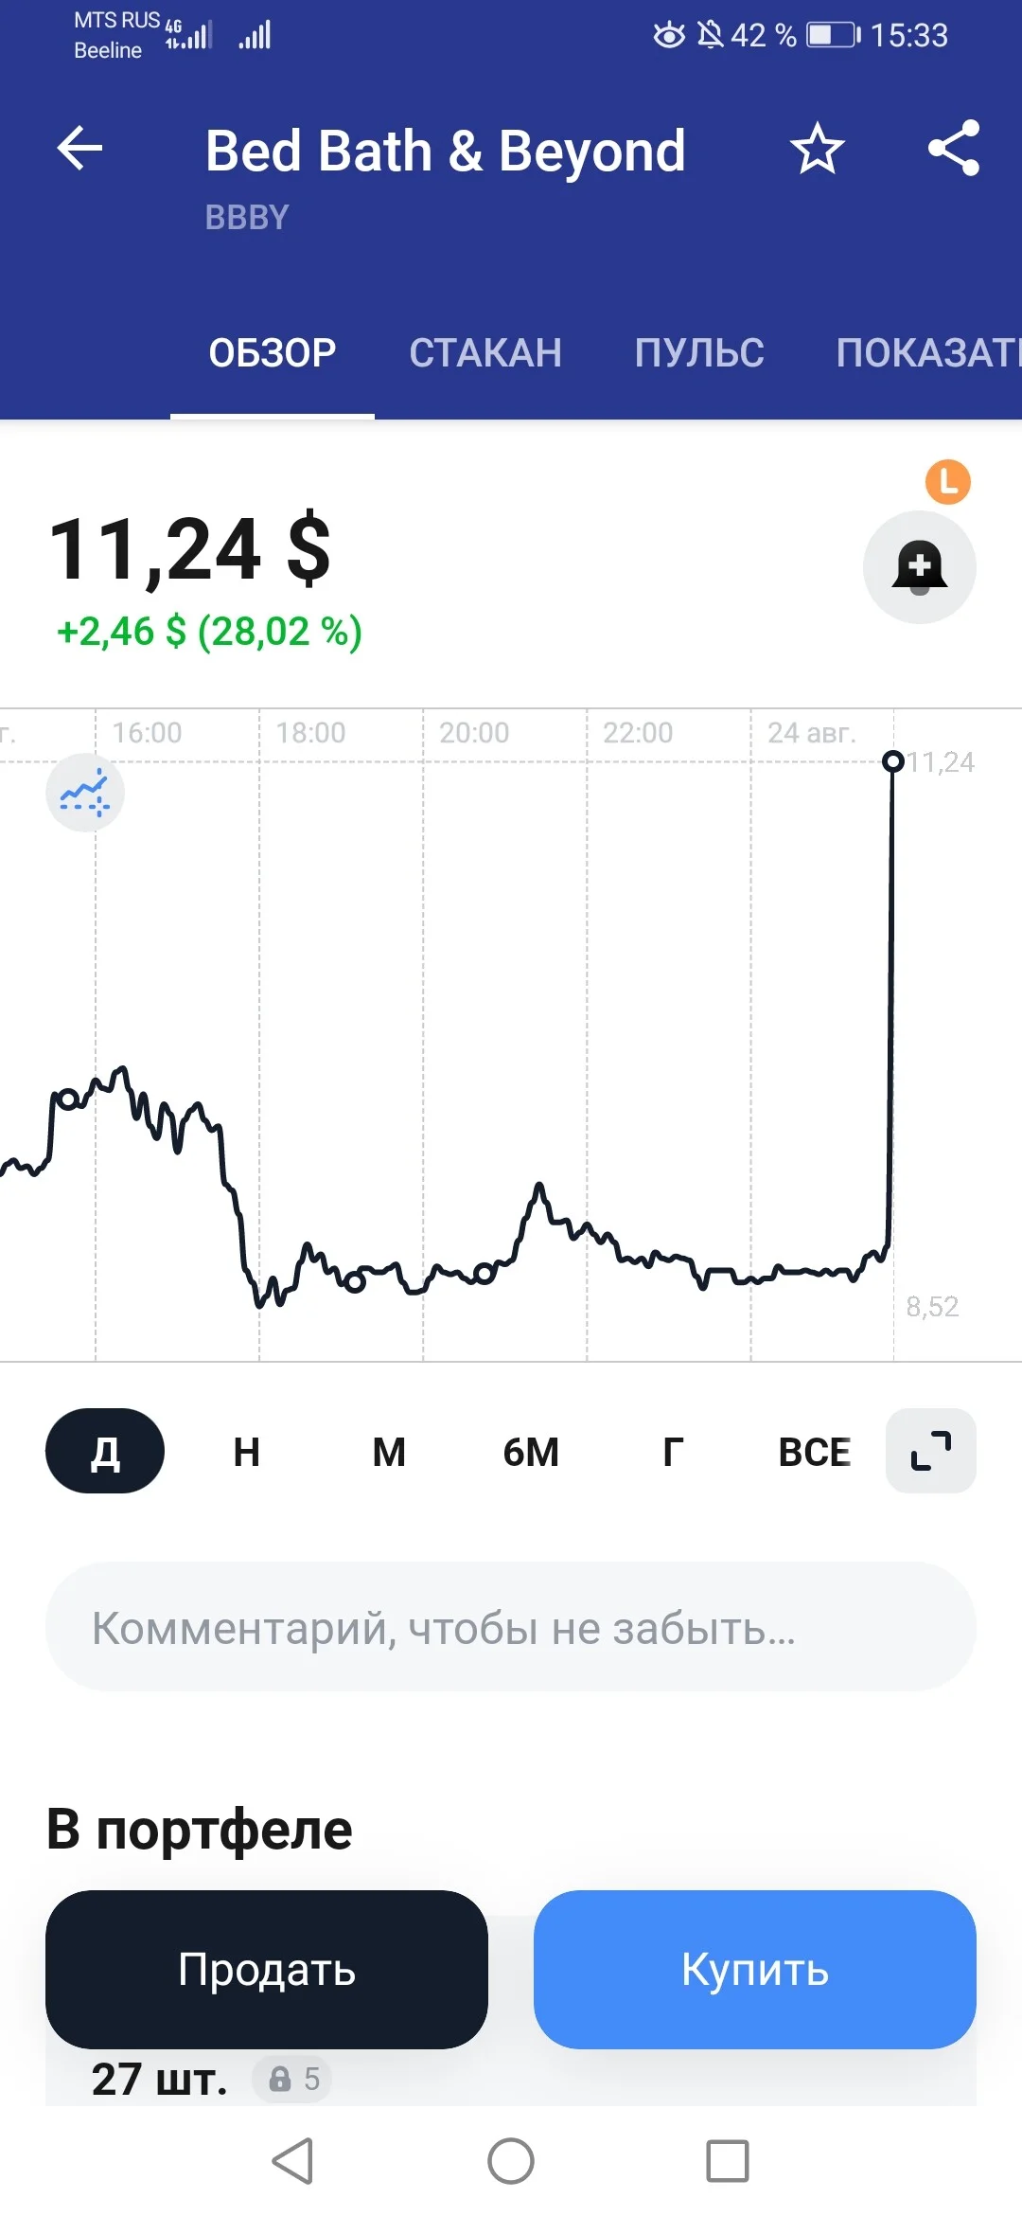The image size is (1022, 2216).
Task: Add Bed Bath & Beyond to favorites star
Action: pos(817,149)
